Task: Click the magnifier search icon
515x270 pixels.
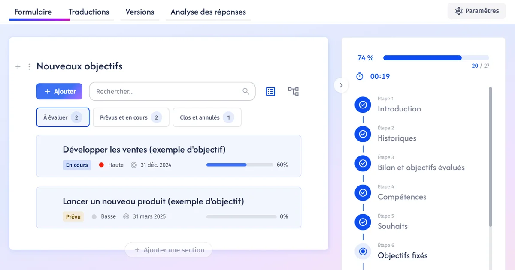Action: 246,91
